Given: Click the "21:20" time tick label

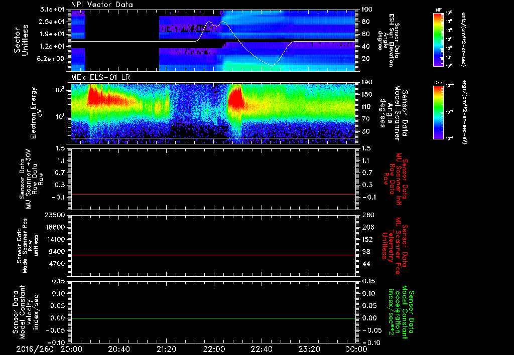Looking at the screenshot, I should coord(166,349).
